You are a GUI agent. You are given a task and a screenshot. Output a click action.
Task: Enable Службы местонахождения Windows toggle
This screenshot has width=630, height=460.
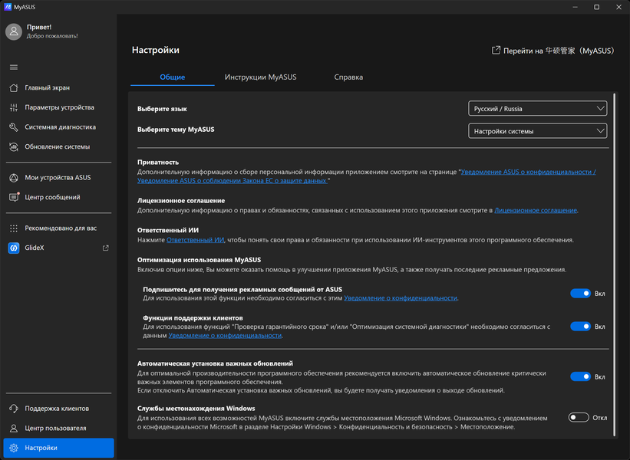pyautogui.click(x=579, y=418)
